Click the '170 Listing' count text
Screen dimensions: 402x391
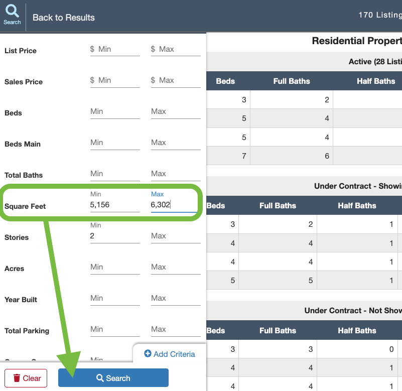pos(380,15)
